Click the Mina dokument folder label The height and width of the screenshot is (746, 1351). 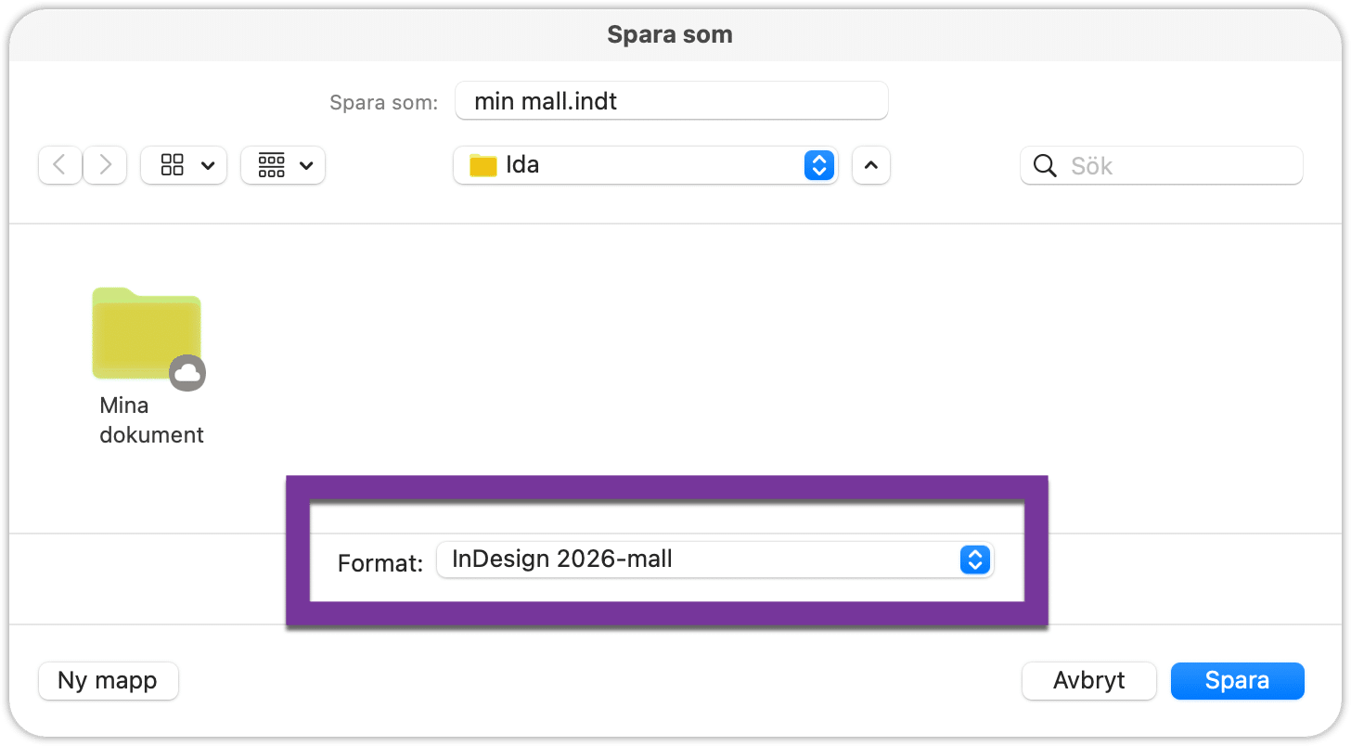[x=151, y=420]
